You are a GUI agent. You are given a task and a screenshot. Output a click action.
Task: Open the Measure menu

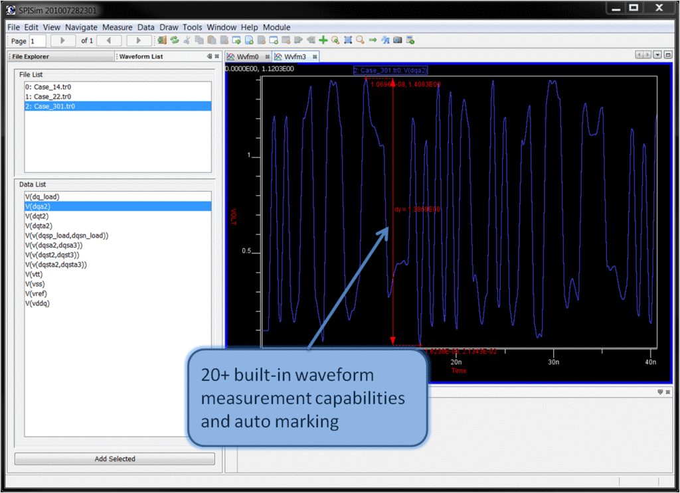(x=117, y=27)
